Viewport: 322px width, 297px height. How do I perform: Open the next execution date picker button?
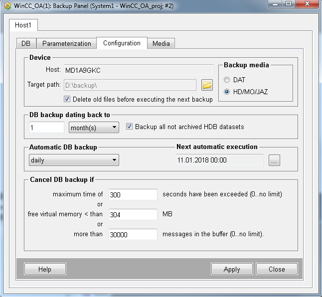pos(274,160)
